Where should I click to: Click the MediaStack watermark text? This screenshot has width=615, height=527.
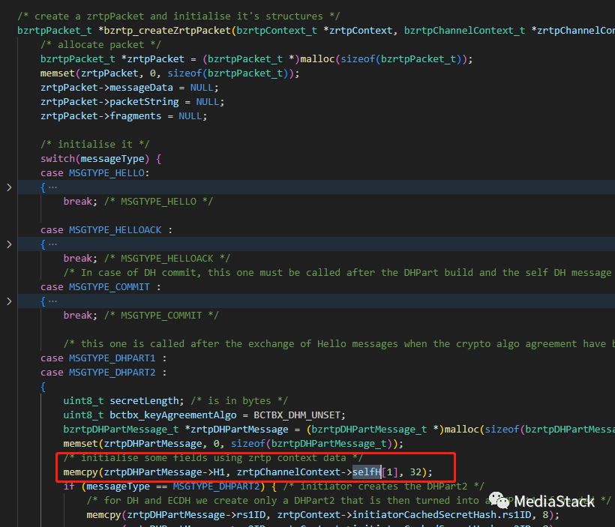[x=553, y=501]
